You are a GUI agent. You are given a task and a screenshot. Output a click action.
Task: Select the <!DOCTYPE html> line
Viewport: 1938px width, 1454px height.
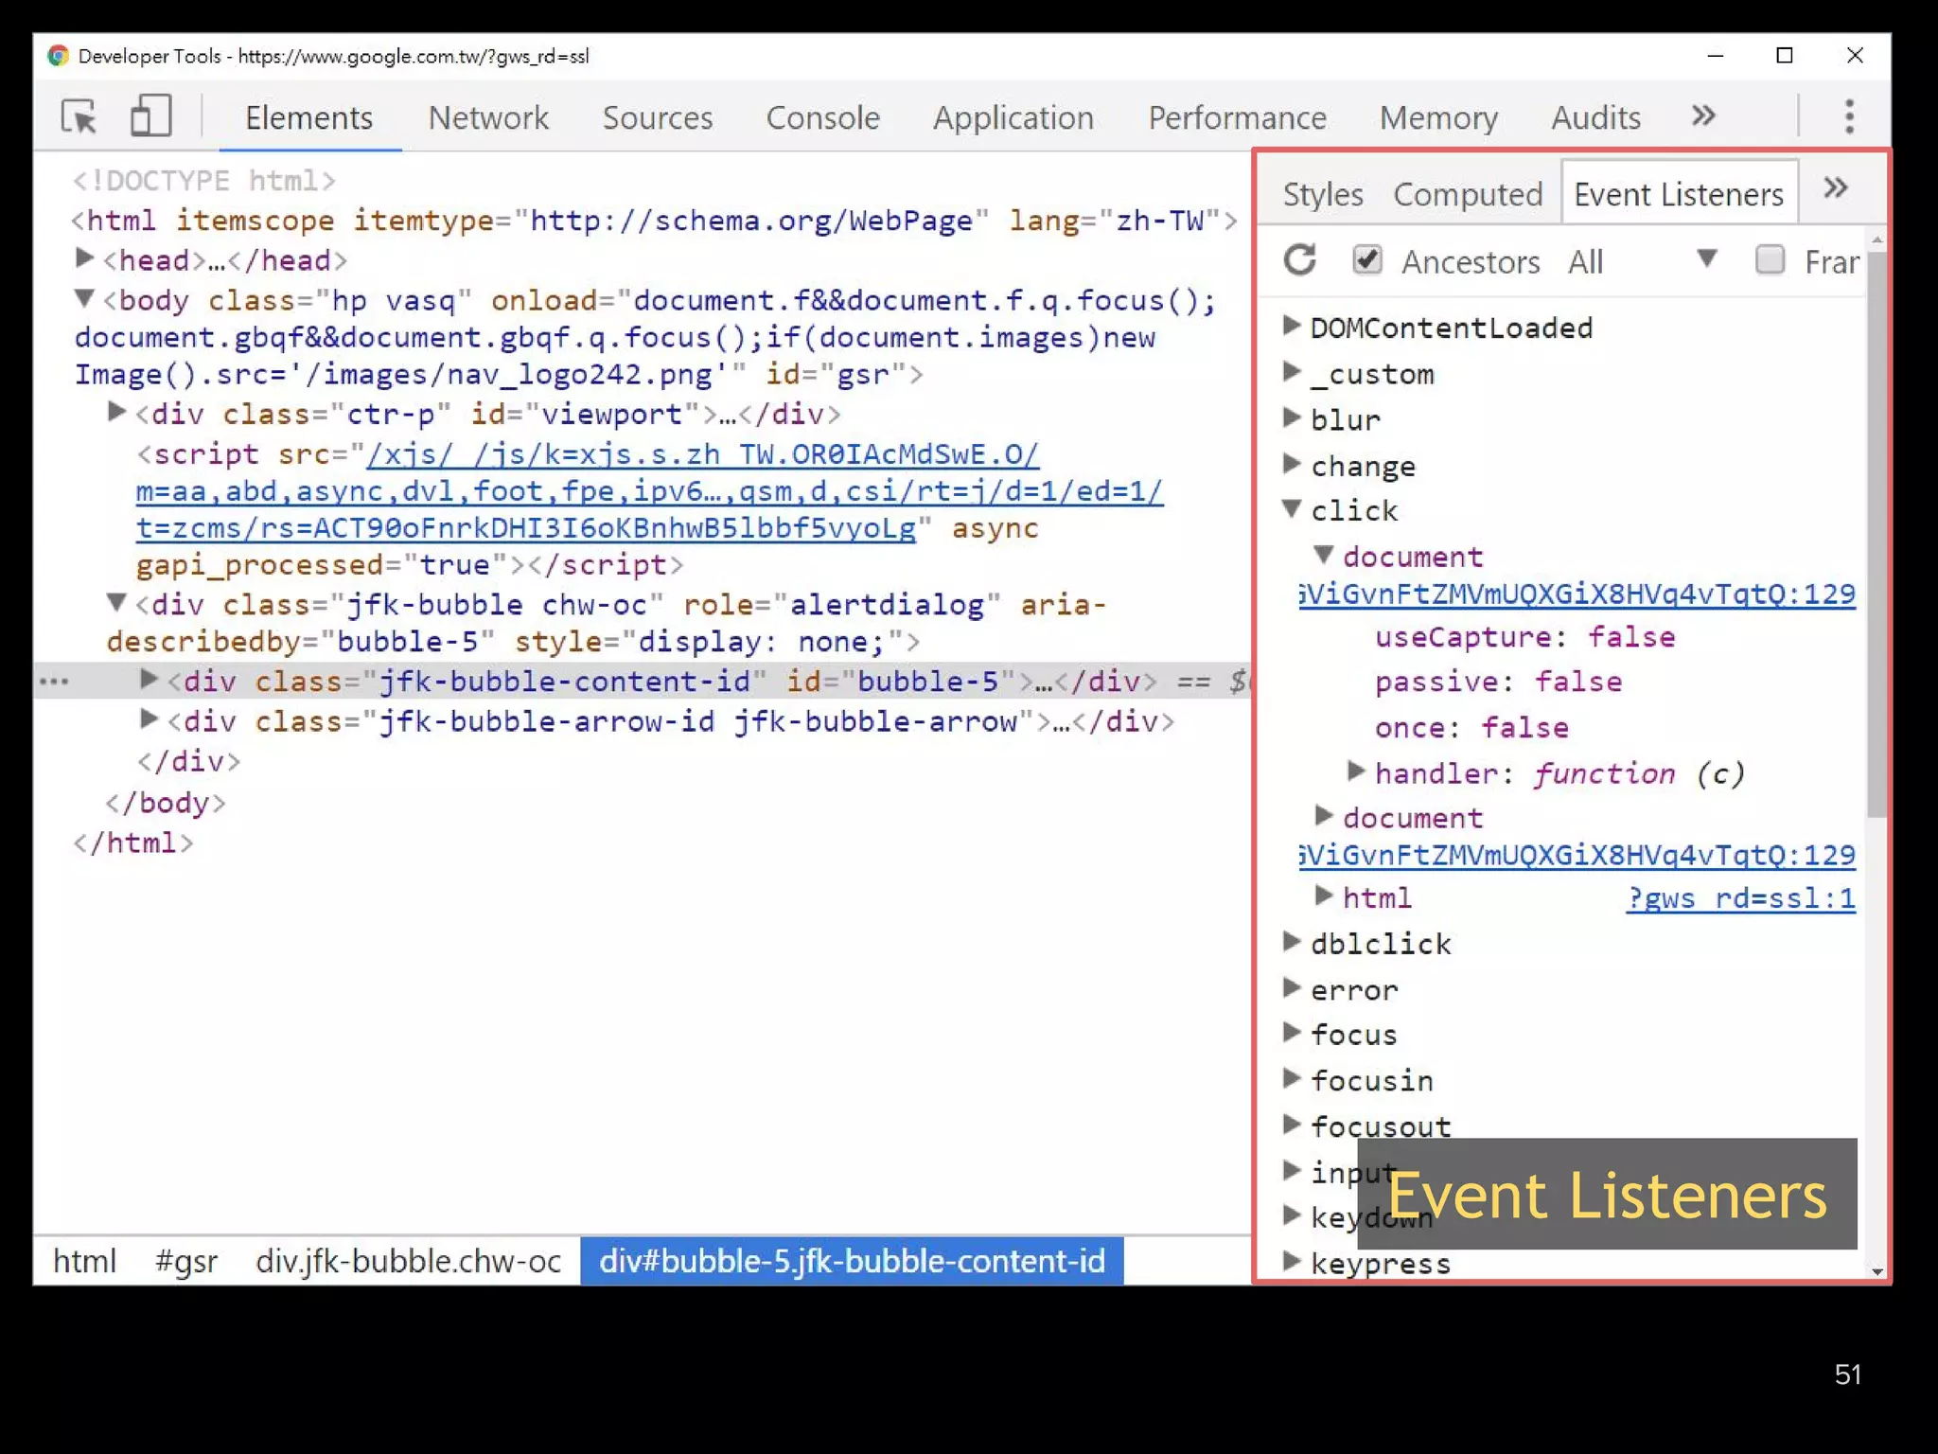(204, 181)
